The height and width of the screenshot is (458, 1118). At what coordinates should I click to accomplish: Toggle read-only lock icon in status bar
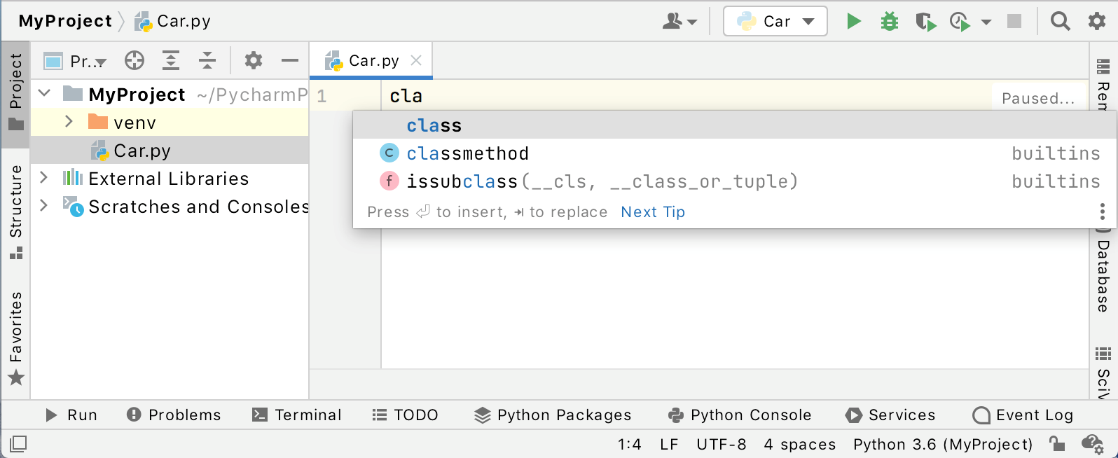click(x=1056, y=444)
